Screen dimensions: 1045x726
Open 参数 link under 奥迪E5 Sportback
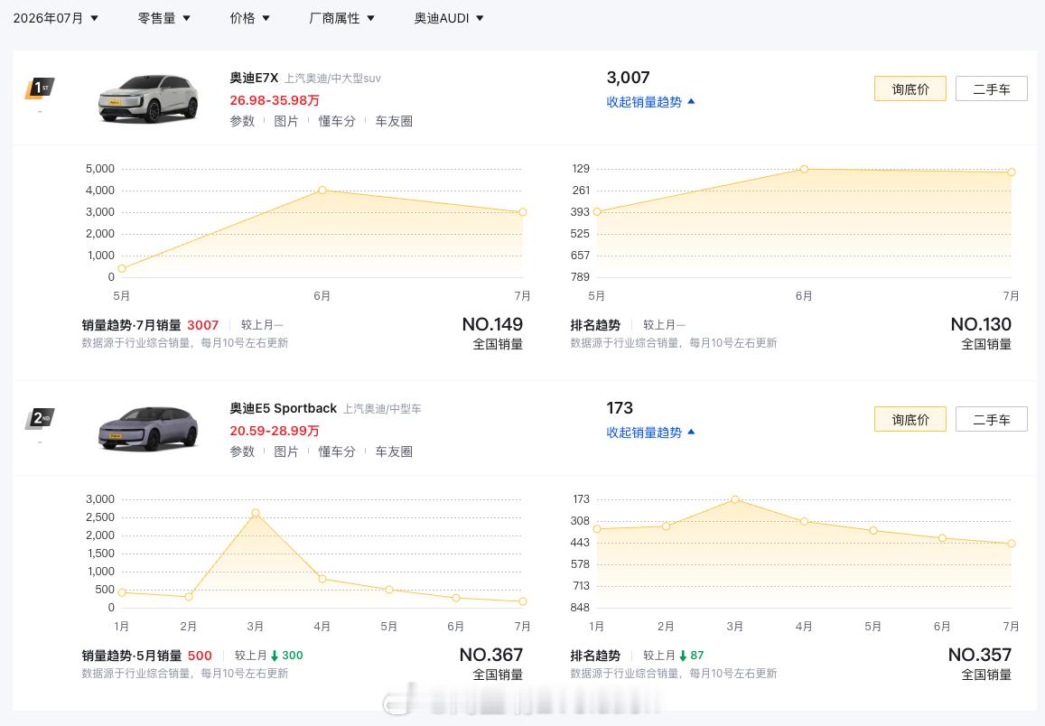click(242, 451)
